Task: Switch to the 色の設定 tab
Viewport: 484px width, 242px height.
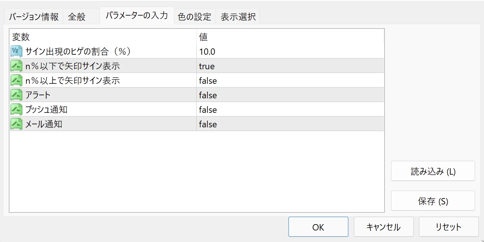Action: (194, 17)
